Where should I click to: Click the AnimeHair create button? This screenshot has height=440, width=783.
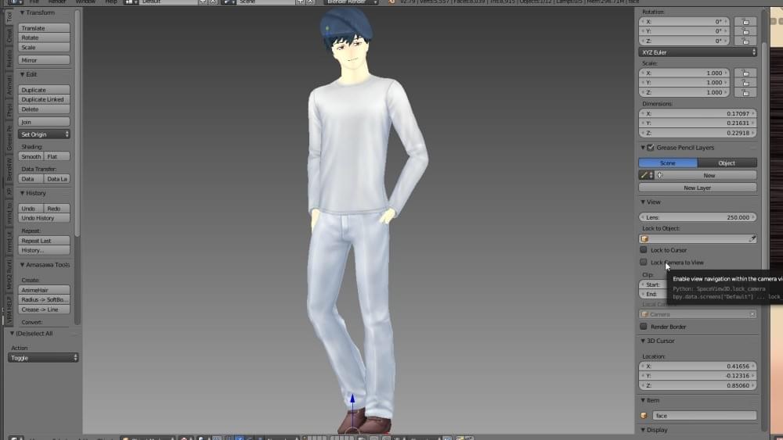(44, 289)
